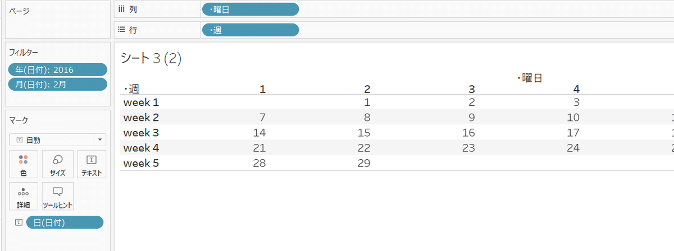Select the ・曜日 pill on columns shelf

pyautogui.click(x=251, y=10)
